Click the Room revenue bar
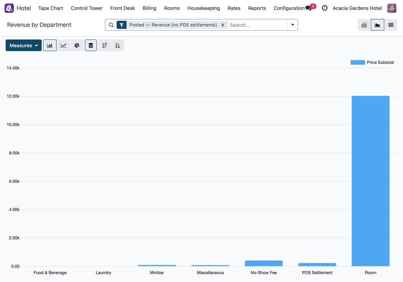403x282 pixels. 371,181
